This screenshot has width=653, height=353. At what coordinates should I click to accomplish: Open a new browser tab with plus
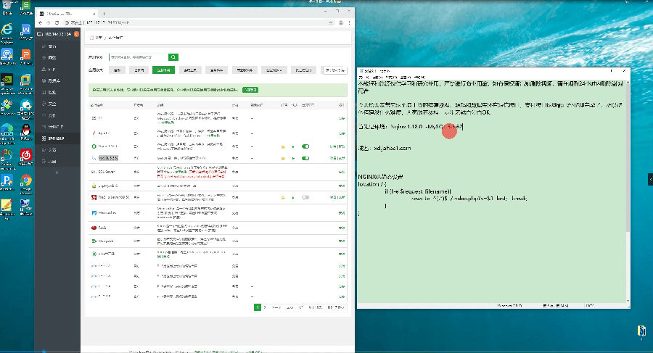tap(104, 14)
